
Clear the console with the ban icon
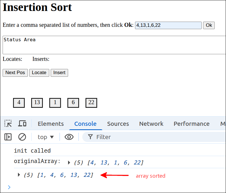[22, 137]
